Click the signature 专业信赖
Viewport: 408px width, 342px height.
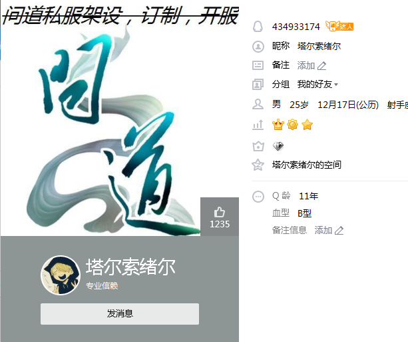[x=102, y=286]
